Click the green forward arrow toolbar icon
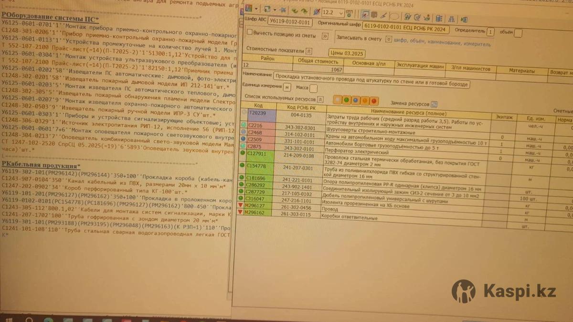The image size is (573, 322). tap(304, 11)
